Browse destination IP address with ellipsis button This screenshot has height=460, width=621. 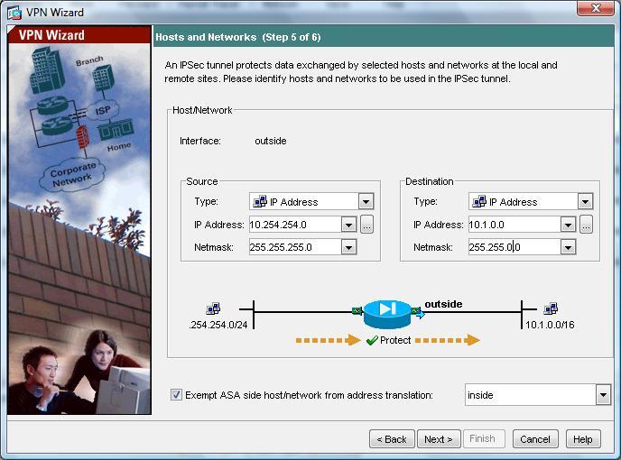(x=587, y=225)
